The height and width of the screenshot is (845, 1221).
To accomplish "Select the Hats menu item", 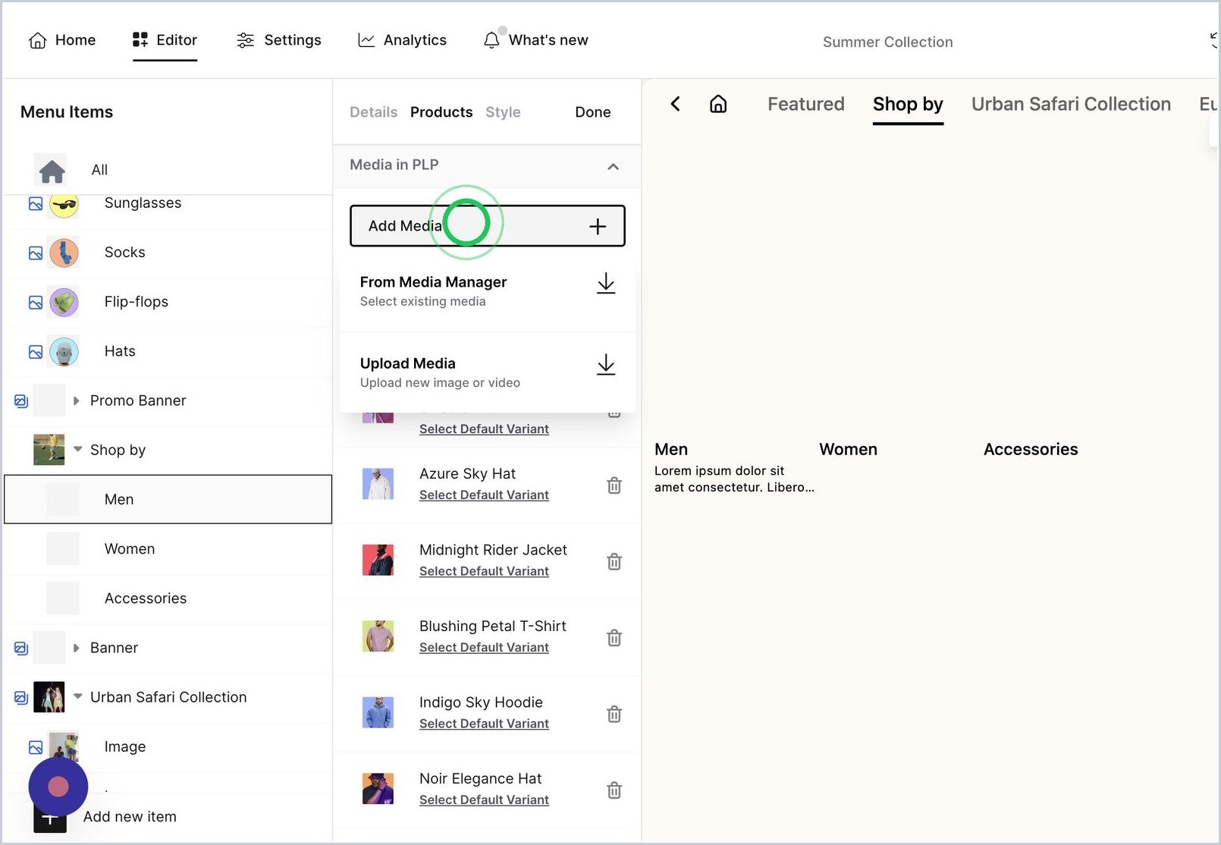I will coord(168,351).
